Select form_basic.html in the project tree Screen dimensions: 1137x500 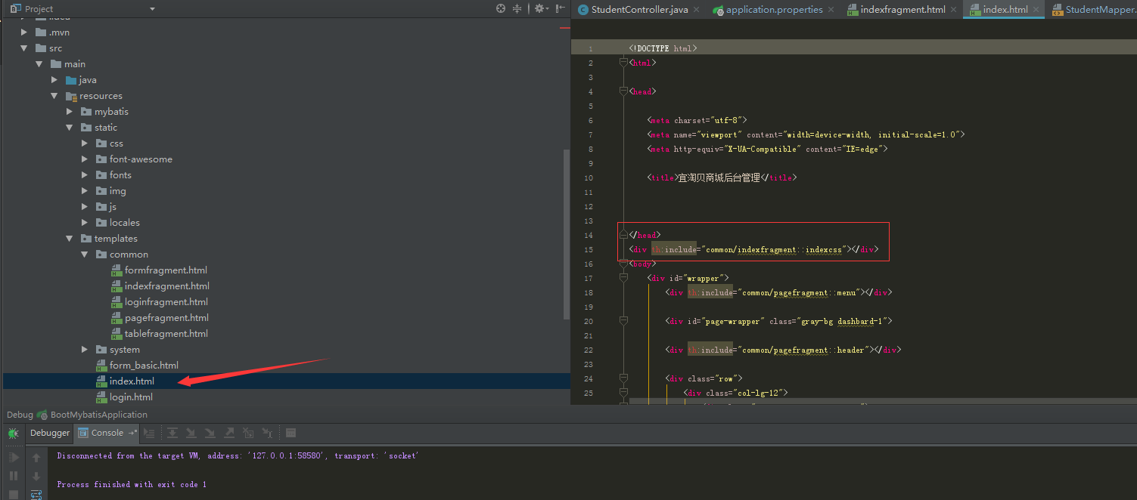tap(137, 366)
